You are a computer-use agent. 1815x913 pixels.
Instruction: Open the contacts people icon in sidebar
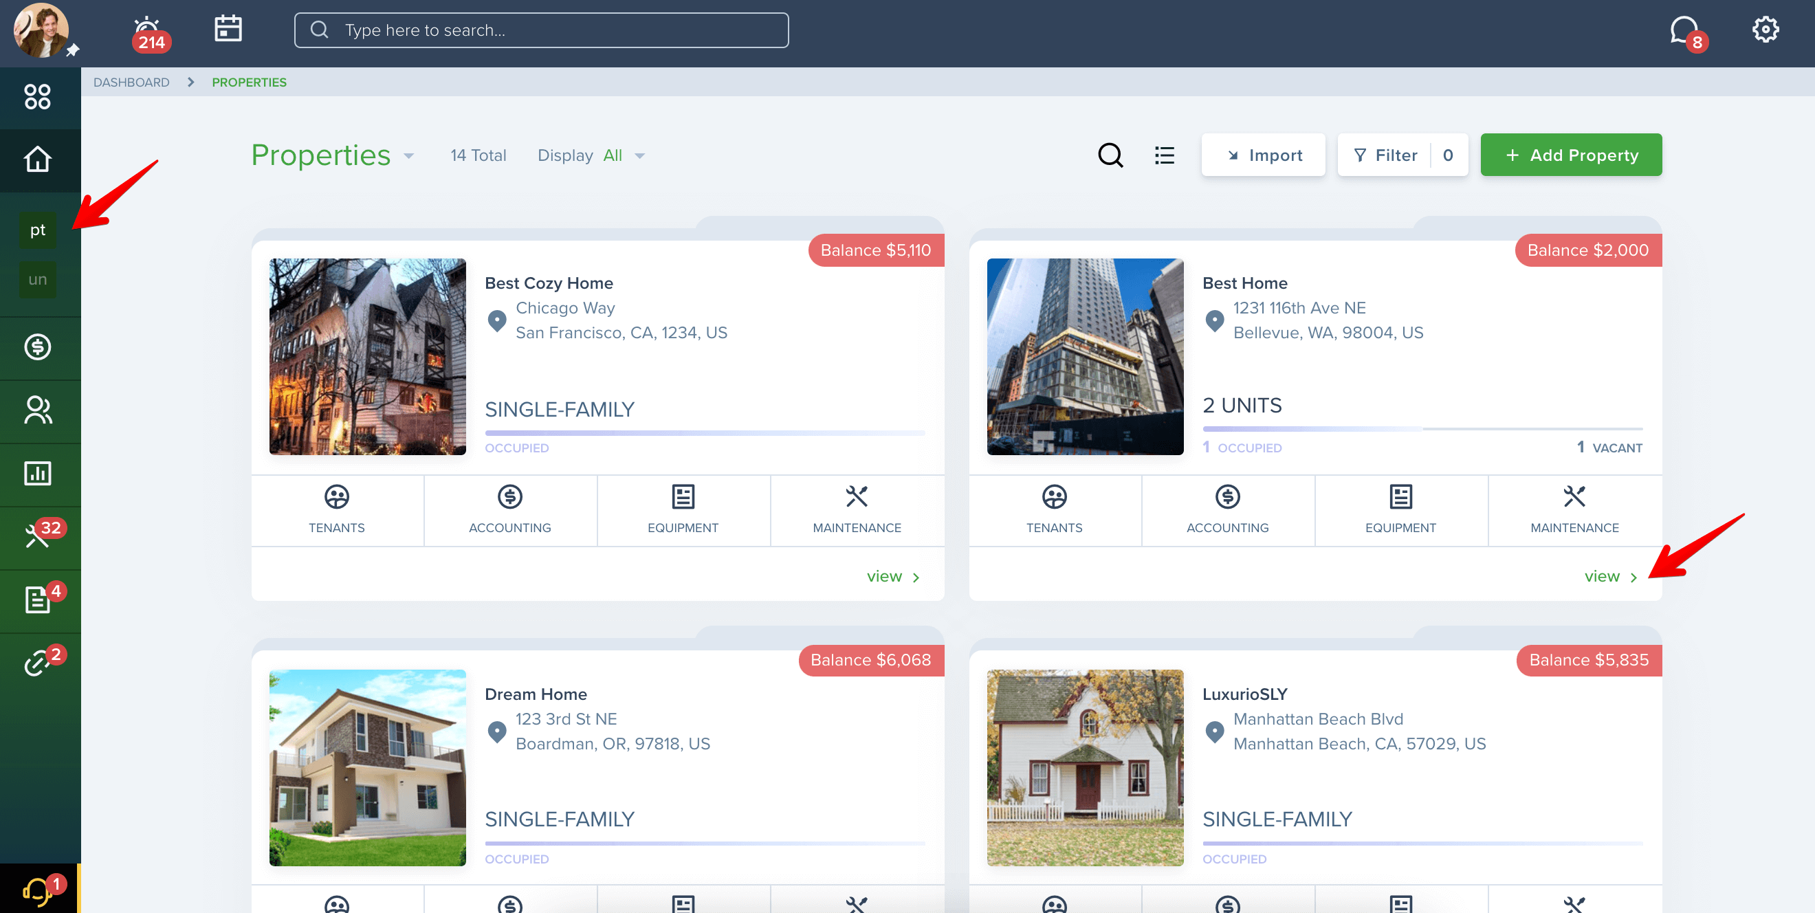(37, 410)
